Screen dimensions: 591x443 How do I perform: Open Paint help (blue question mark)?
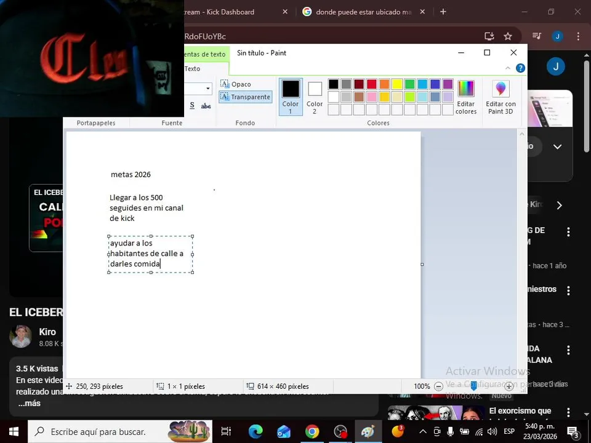(x=520, y=68)
